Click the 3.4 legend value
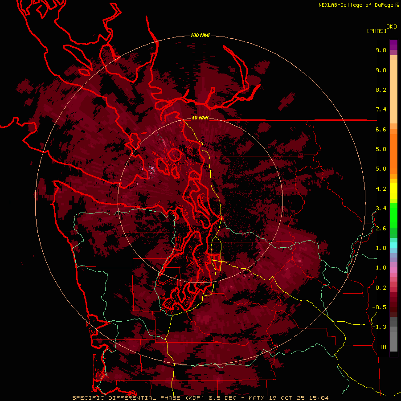This screenshot has height=401, width=401. point(381,209)
